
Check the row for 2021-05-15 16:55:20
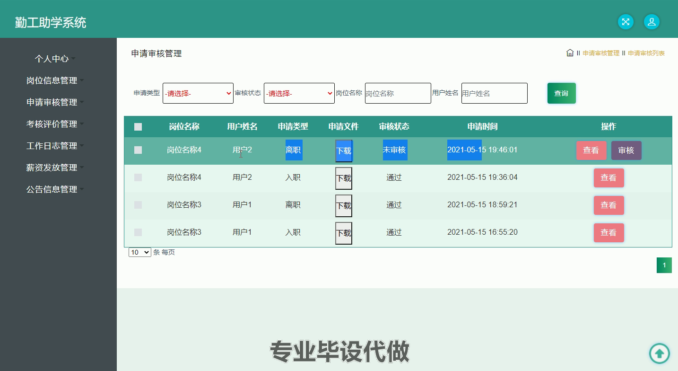(138, 232)
